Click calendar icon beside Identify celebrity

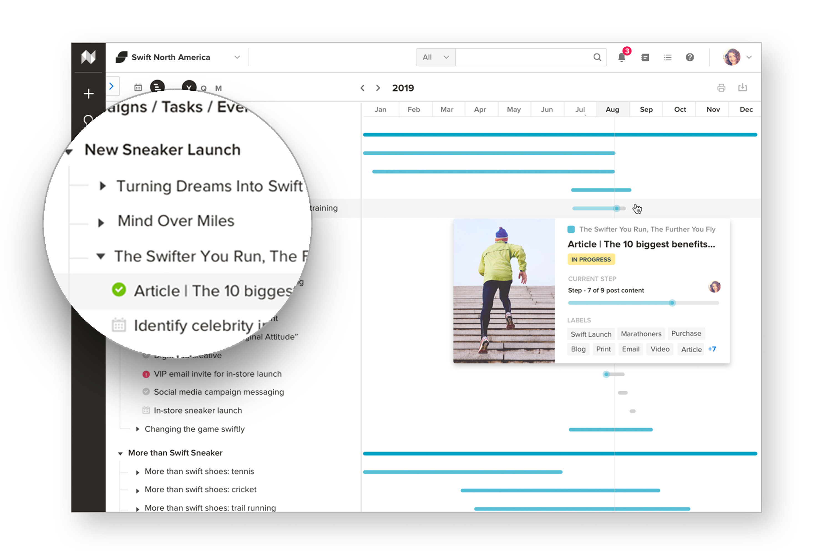point(119,325)
